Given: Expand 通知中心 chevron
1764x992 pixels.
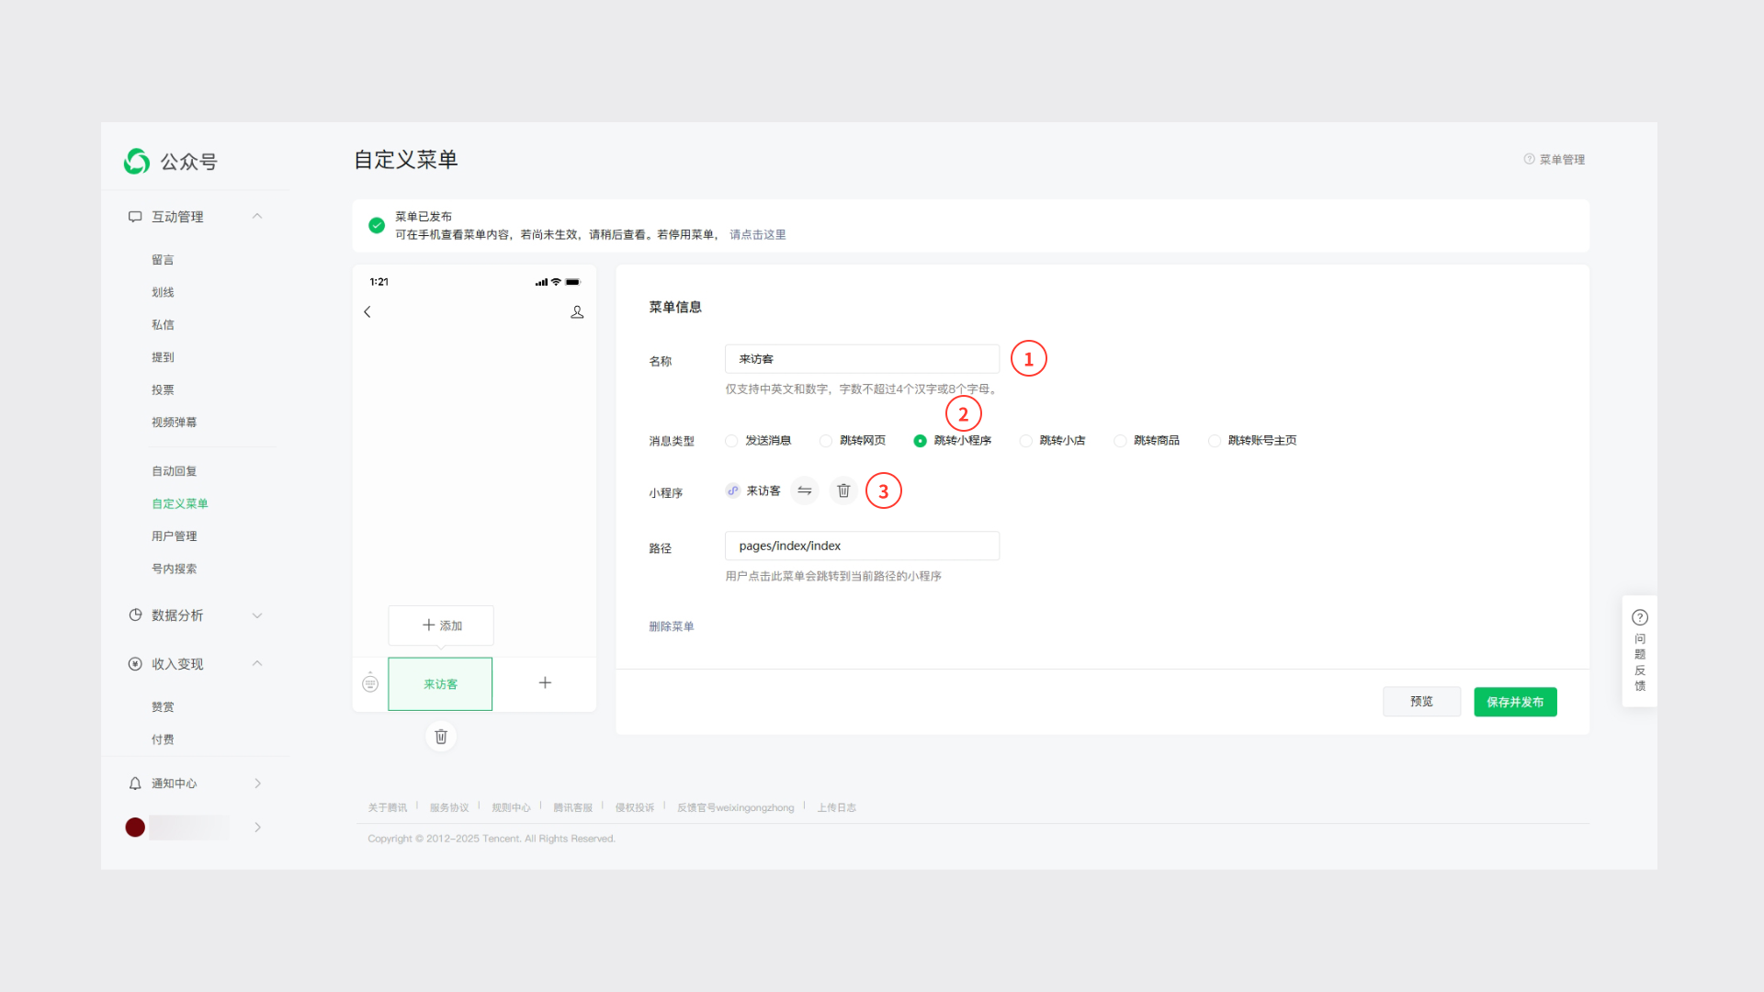Looking at the screenshot, I should coord(257,783).
